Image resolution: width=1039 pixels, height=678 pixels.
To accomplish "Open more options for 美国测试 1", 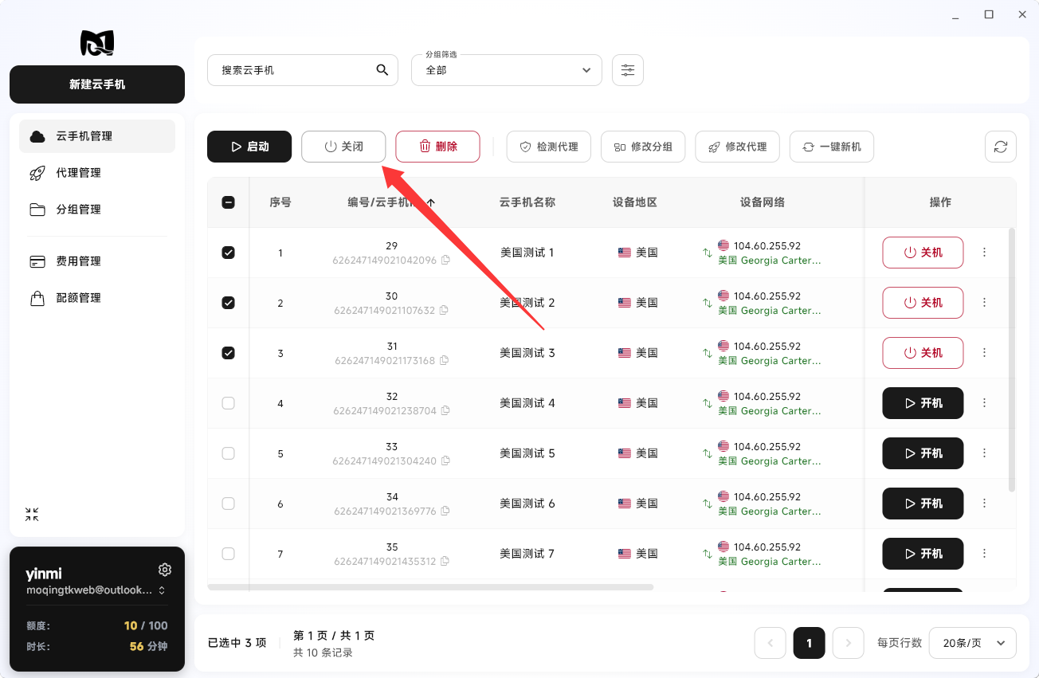I will [x=984, y=253].
